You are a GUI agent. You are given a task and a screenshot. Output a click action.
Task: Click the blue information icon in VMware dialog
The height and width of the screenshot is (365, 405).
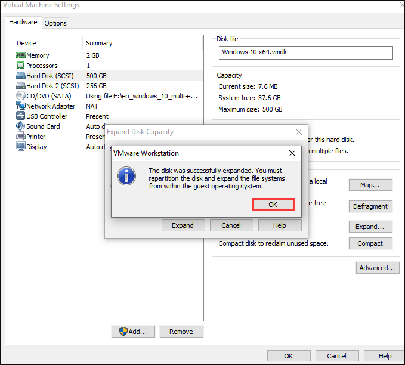point(126,176)
